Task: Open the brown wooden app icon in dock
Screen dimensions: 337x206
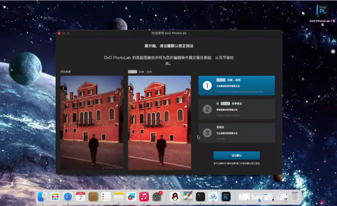Action: (x=93, y=196)
